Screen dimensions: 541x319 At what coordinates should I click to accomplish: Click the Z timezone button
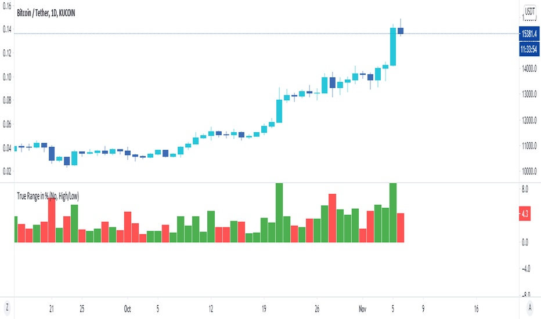pyautogui.click(x=6, y=307)
